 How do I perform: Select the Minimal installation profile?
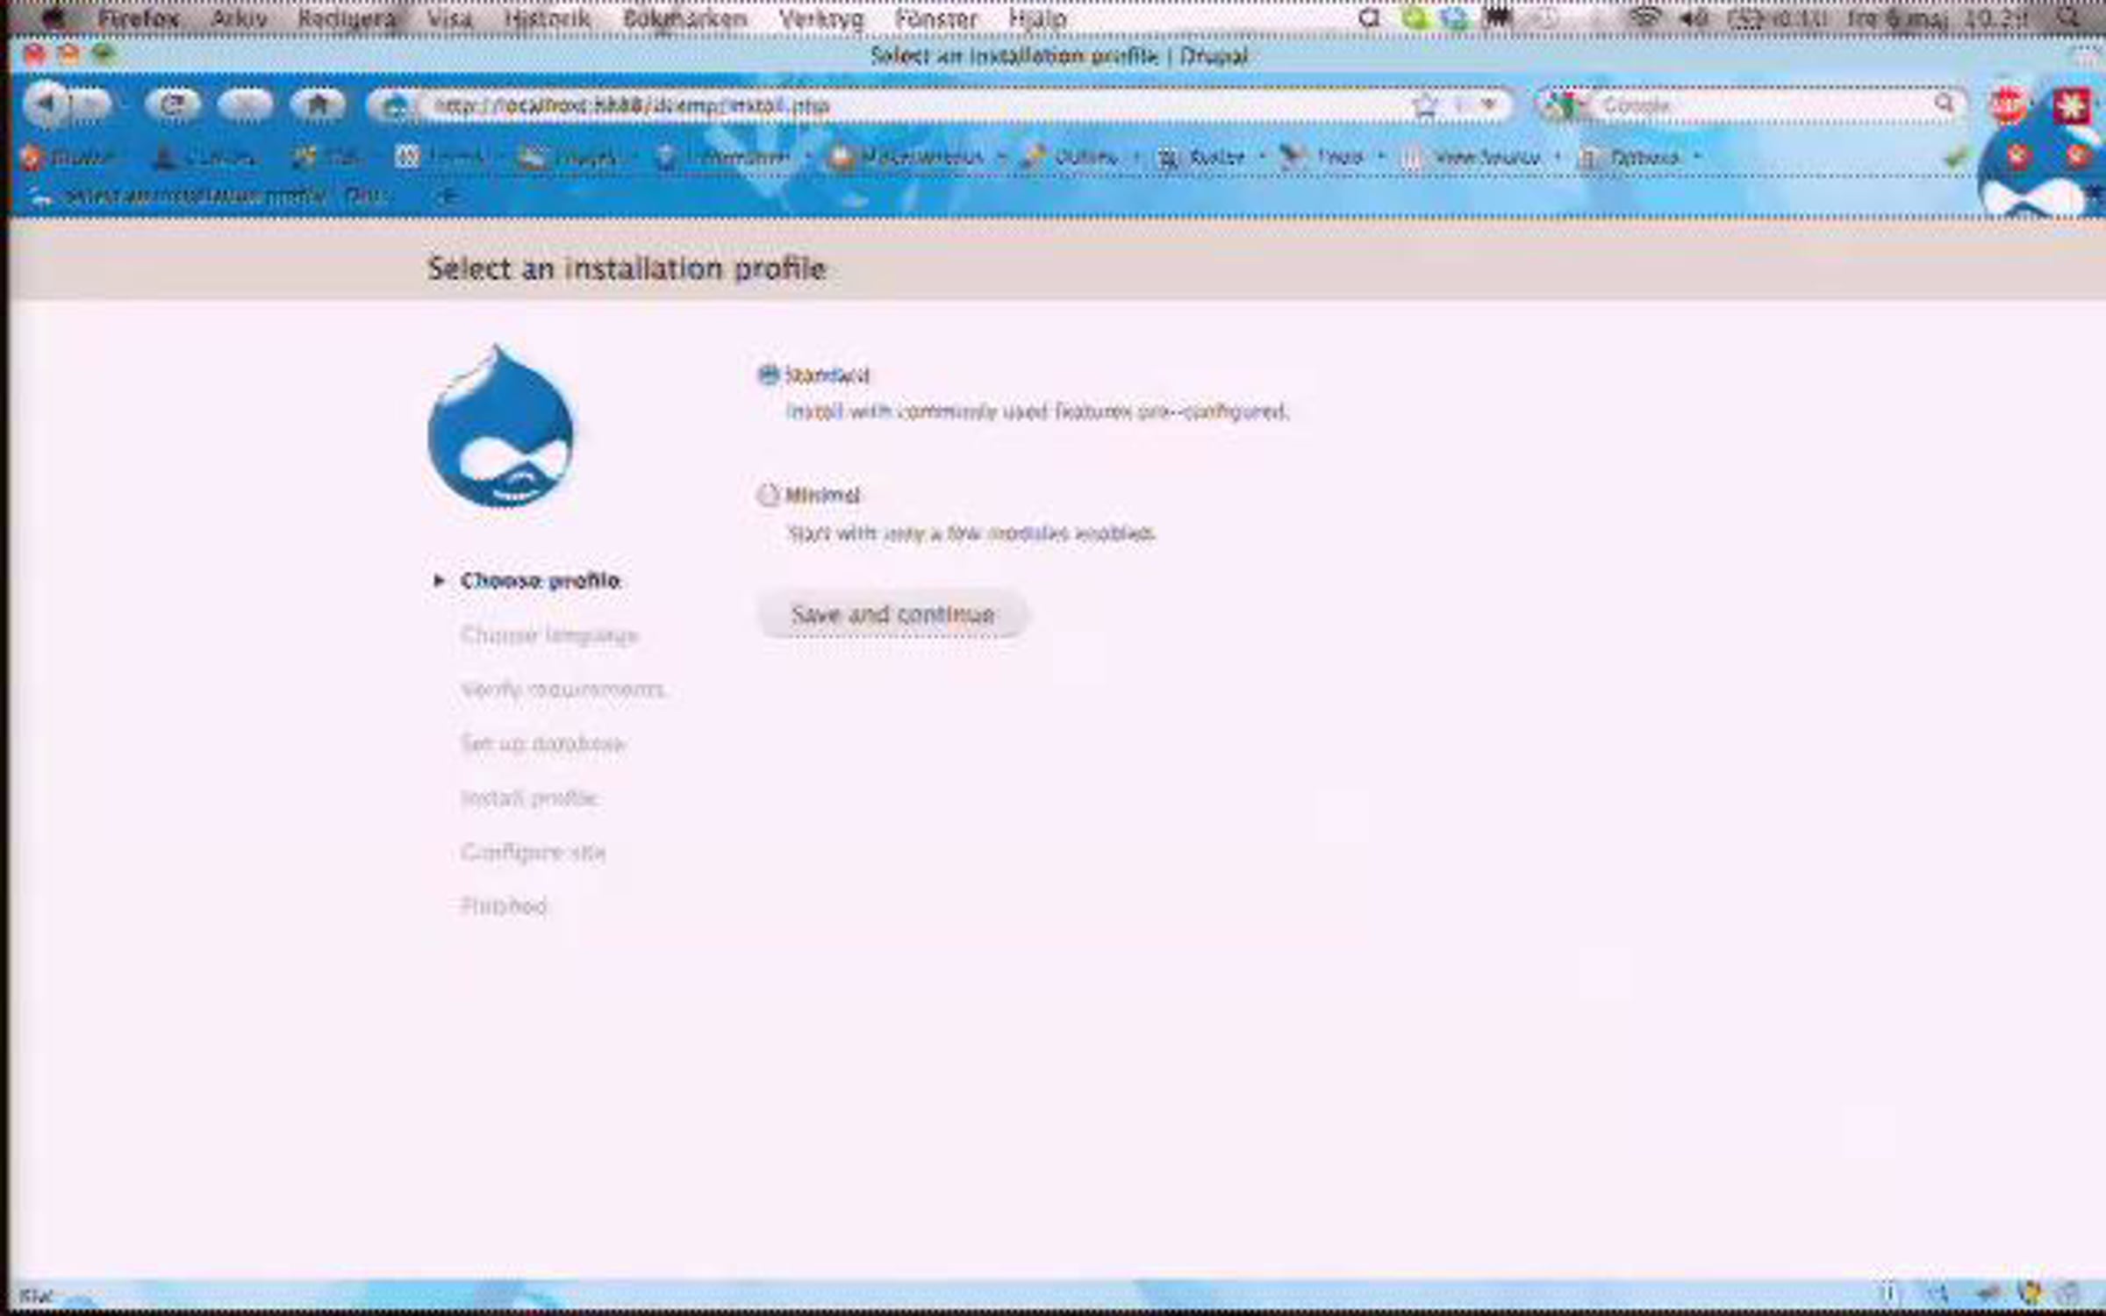click(x=768, y=495)
